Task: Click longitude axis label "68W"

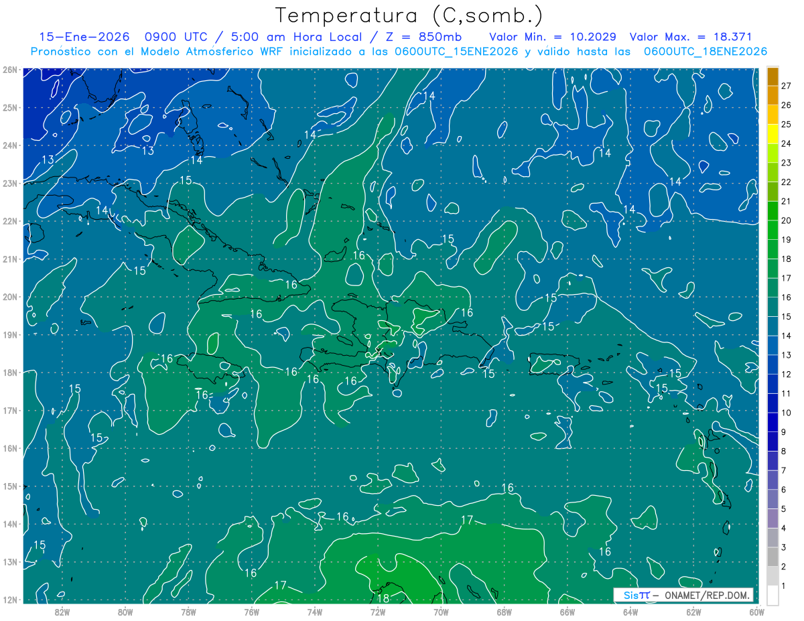Action: click(x=504, y=612)
